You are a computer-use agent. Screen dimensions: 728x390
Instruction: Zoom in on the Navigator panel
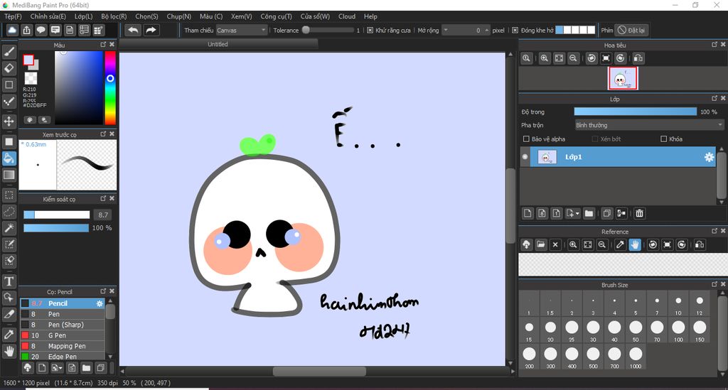pos(544,58)
